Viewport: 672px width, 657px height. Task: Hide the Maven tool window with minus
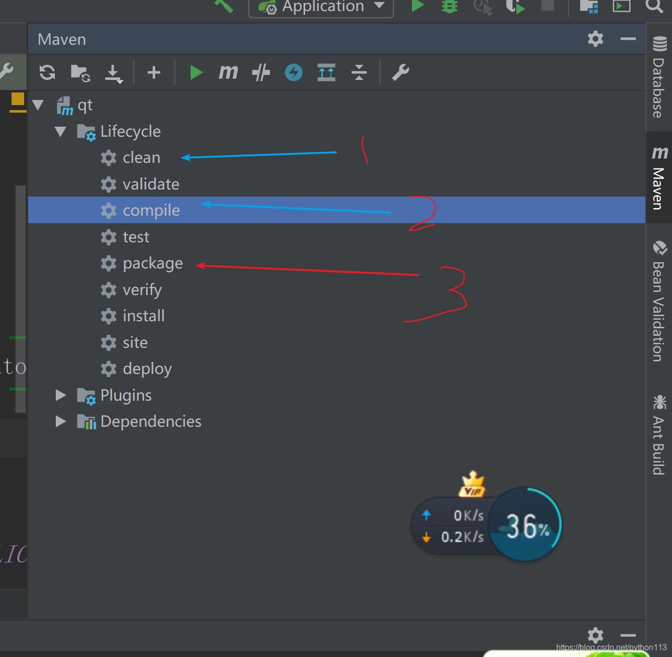point(628,39)
